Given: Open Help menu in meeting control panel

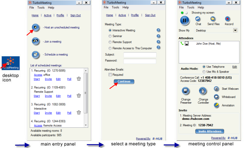Looking at the screenshot, I should (x=201, y=7).
